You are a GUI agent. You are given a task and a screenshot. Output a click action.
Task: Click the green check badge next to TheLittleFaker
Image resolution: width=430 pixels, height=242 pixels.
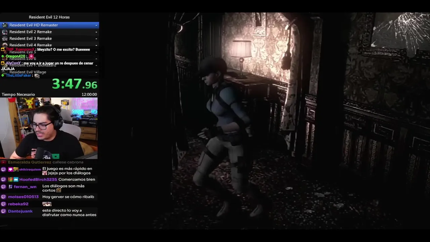click(3, 76)
